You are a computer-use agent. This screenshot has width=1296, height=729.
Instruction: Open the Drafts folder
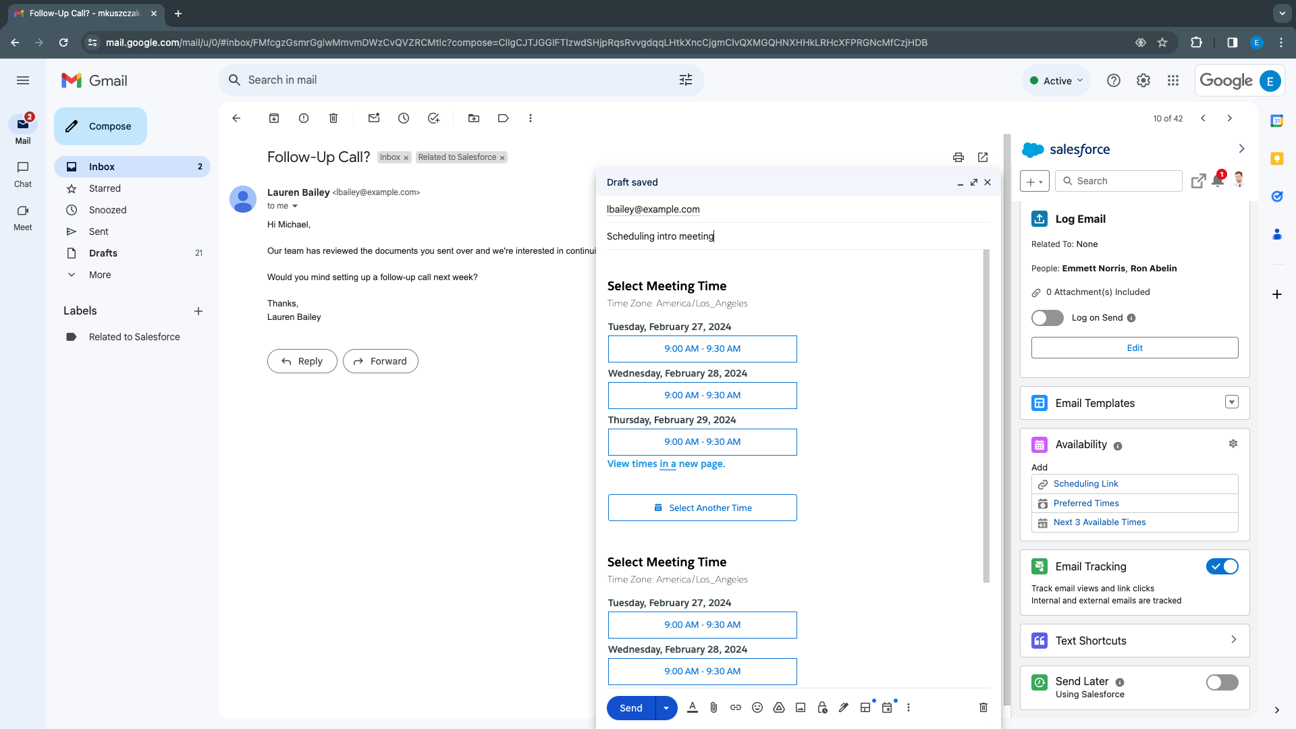point(103,253)
